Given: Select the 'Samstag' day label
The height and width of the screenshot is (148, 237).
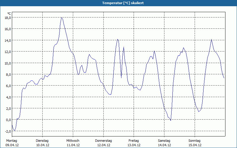Looking at the screenshot, I should (x=164, y=141).
